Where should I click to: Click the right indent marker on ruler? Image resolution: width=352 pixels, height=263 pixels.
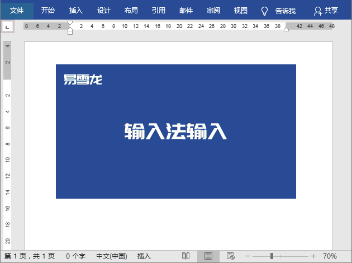point(286,29)
